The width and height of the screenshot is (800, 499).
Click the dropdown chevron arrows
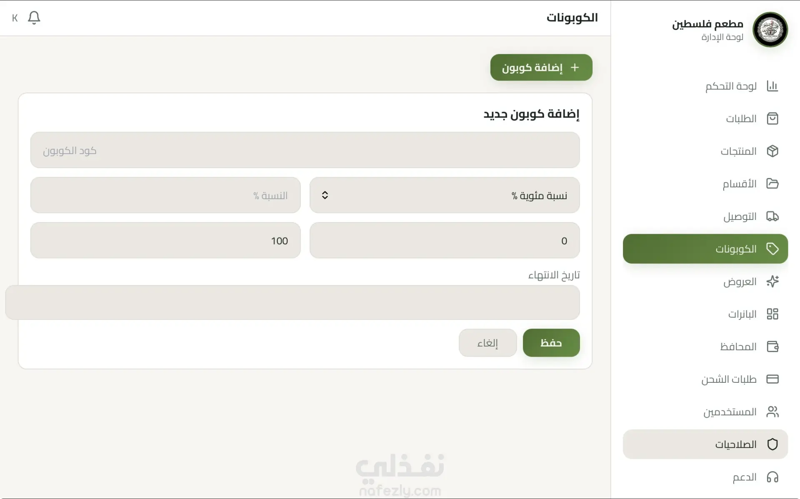[325, 195]
